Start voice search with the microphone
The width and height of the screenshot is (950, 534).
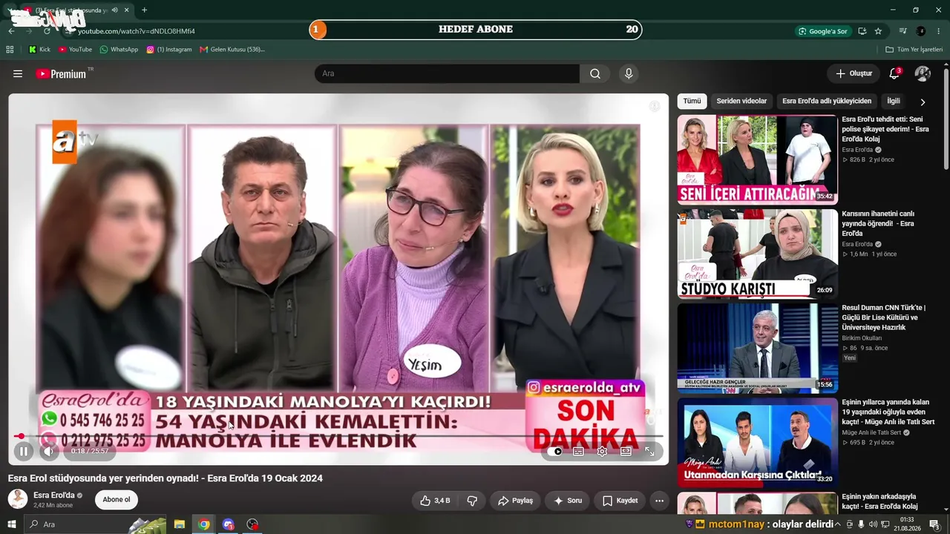629,73
